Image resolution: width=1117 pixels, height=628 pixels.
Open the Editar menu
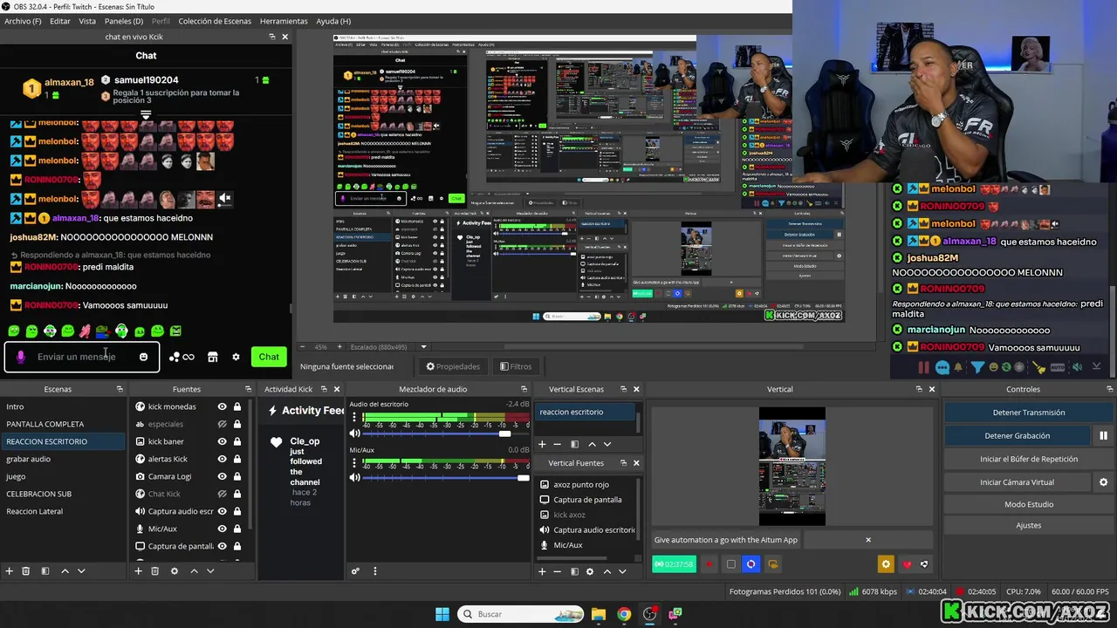click(60, 21)
